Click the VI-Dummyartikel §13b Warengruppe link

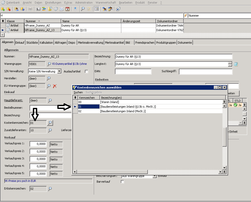tap(69, 64)
